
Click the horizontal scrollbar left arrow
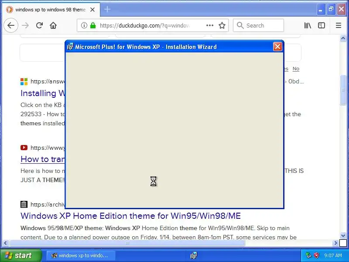[5, 243]
